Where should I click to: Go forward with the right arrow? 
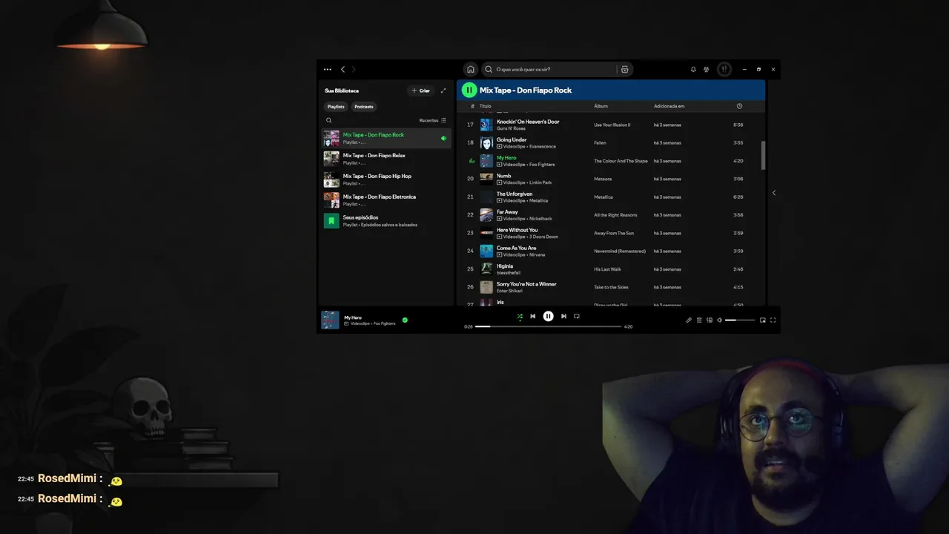[354, 69]
